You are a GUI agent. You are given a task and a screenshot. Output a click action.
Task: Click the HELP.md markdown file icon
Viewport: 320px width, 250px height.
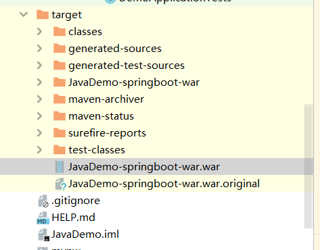pyautogui.click(x=43, y=218)
